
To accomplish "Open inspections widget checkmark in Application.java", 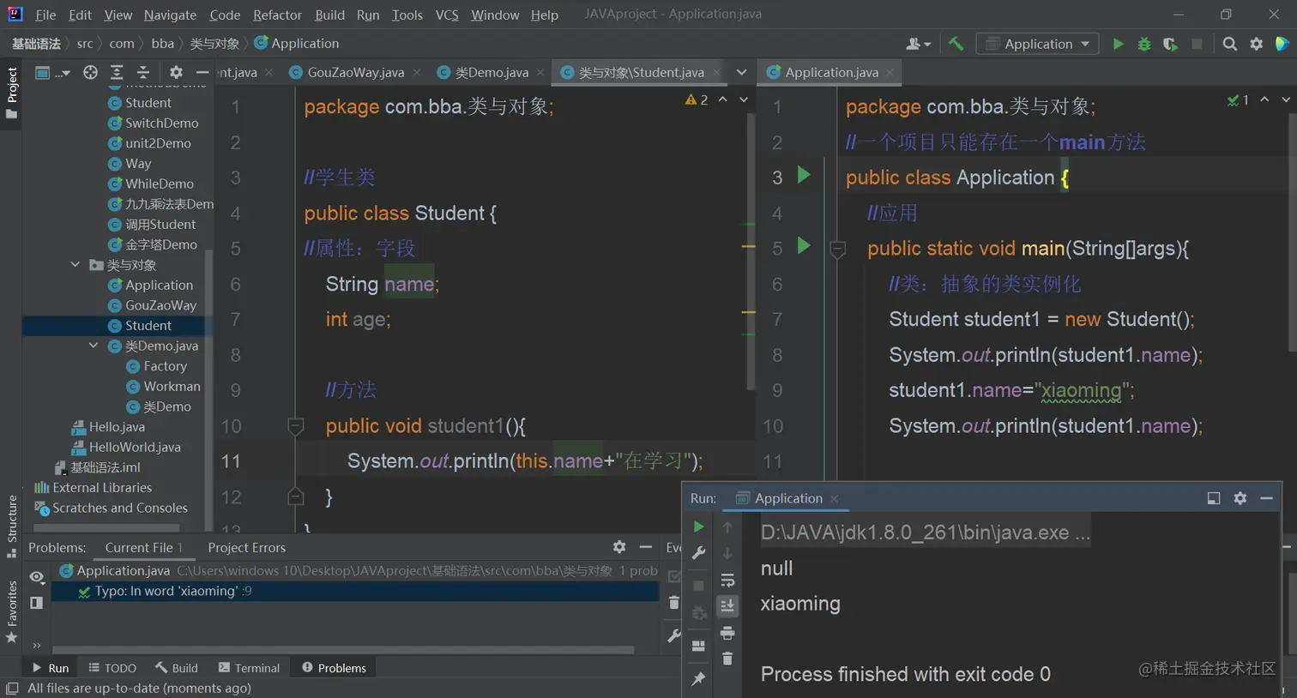I will (1238, 99).
